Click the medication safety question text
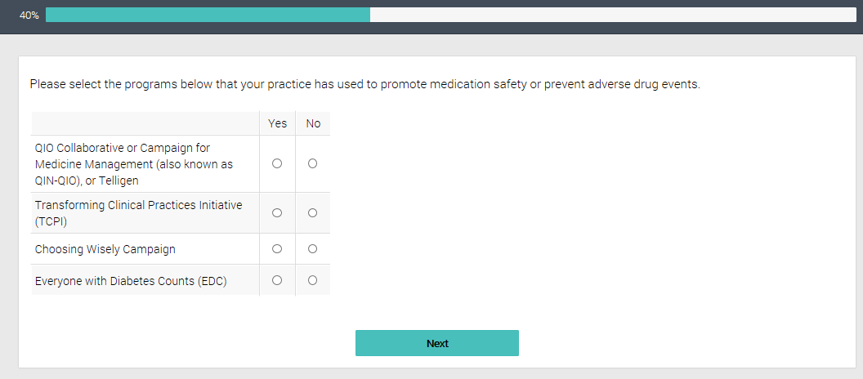 [x=364, y=84]
